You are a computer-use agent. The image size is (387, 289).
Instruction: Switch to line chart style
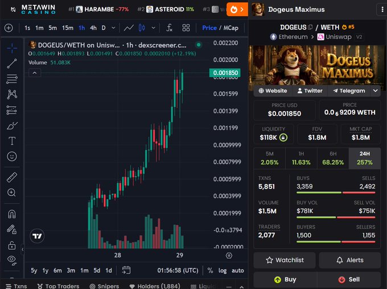129,28
